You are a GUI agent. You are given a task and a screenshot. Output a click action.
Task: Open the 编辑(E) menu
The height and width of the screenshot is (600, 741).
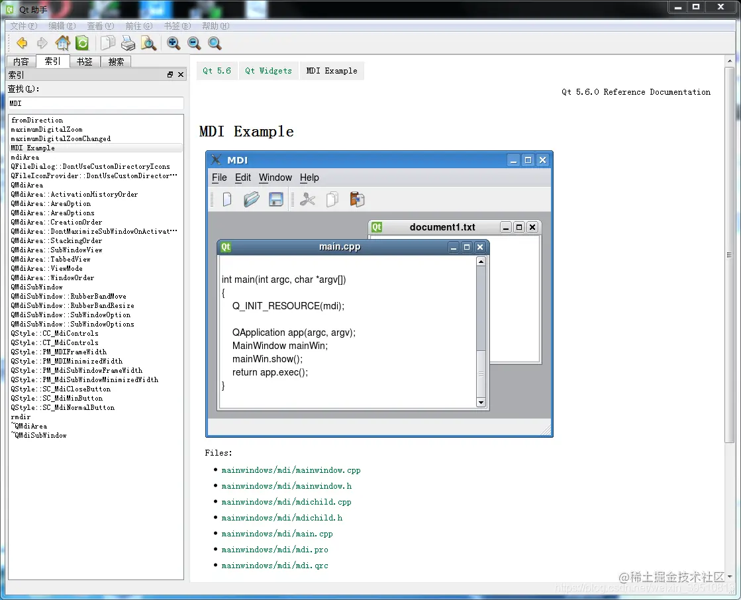pos(62,26)
